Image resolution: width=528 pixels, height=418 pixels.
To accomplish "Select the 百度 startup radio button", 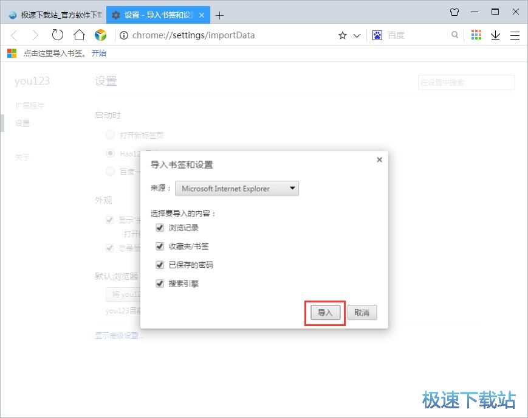I will [110, 171].
